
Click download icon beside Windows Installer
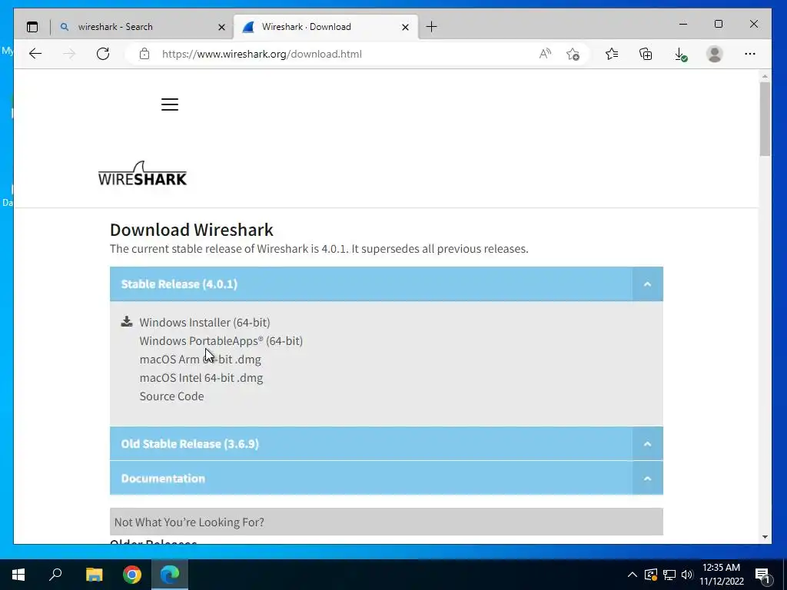pyautogui.click(x=127, y=322)
